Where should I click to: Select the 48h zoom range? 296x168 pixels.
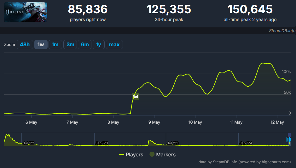point(25,45)
